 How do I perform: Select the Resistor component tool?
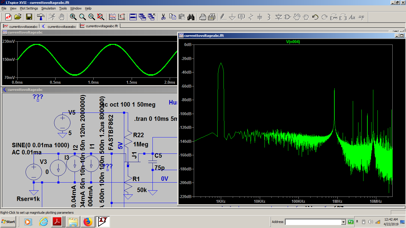251,17
